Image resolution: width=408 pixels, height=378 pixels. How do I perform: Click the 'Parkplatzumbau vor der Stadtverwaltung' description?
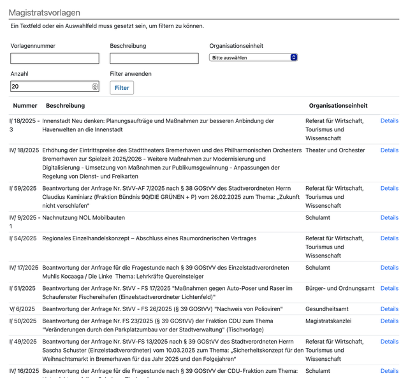point(157,325)
